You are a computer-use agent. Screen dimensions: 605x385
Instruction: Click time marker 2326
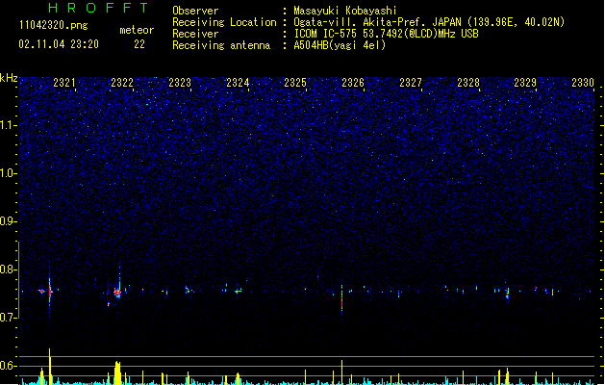coord(353,83)
